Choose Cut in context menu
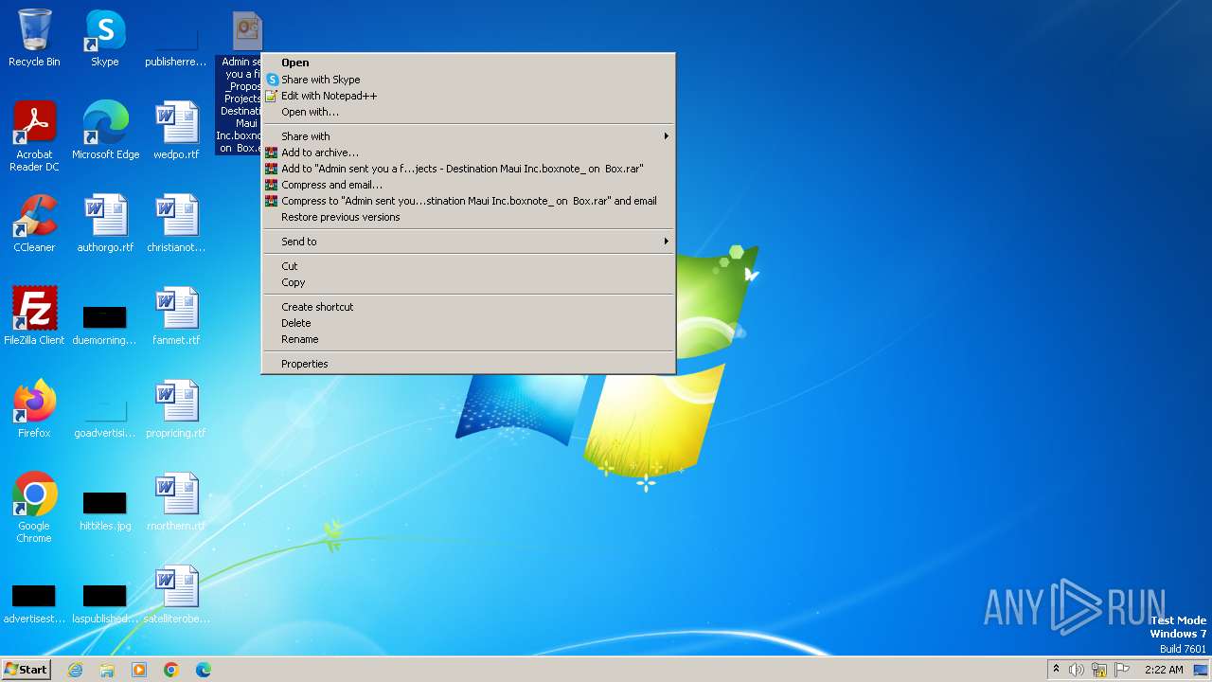This screenshot has height=682, width=1212. coord(469,266)
